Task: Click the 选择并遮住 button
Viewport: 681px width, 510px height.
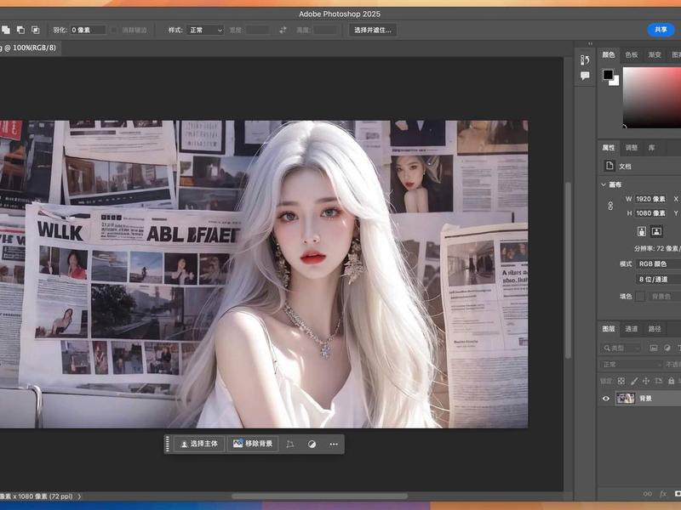Action: coord(373,30)
